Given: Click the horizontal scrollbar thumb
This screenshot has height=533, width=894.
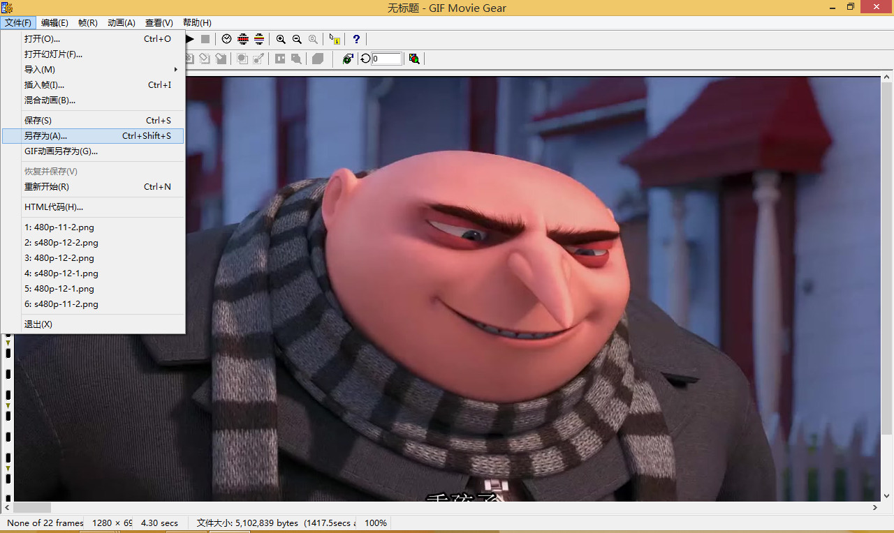Looking at the screenshot, I should (32, 508).
